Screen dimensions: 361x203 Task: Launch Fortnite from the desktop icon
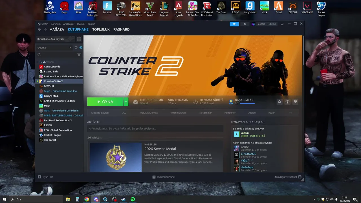click(x=107, y=8)
